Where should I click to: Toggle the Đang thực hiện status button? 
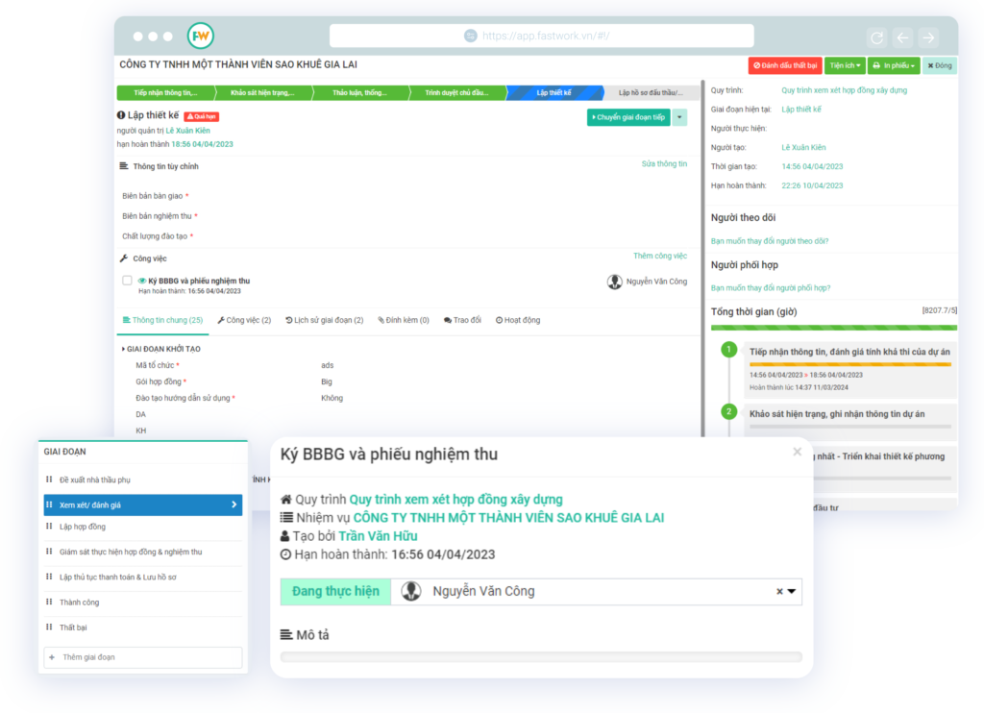tap(335, 592)
